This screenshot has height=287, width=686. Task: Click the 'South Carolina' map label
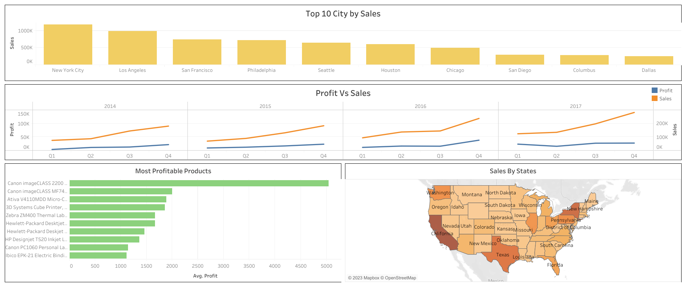point(557,245)
